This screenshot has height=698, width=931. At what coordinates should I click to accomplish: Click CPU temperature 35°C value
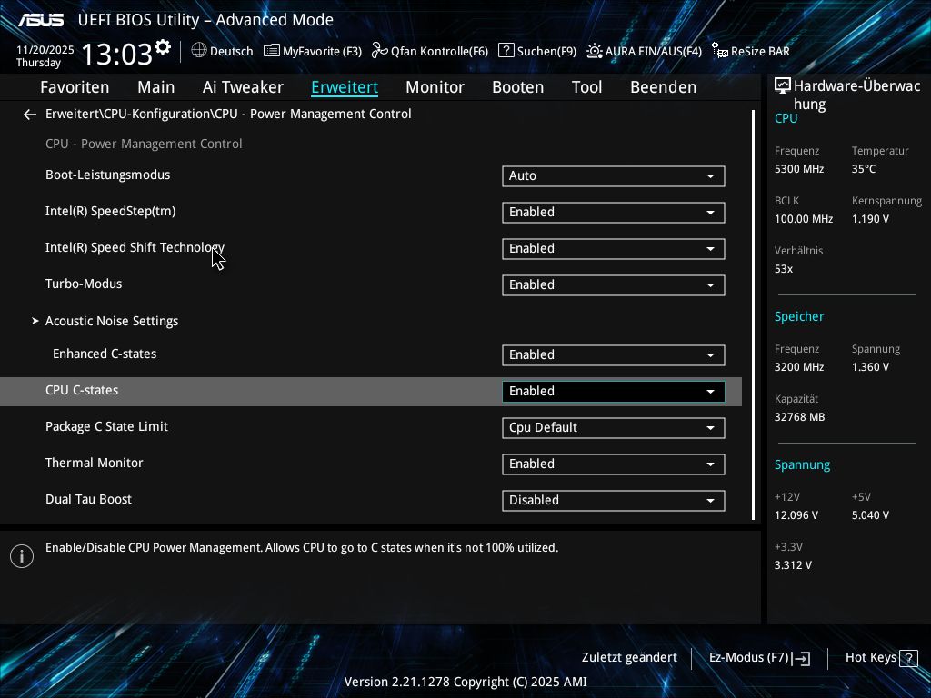click(864, 169)
